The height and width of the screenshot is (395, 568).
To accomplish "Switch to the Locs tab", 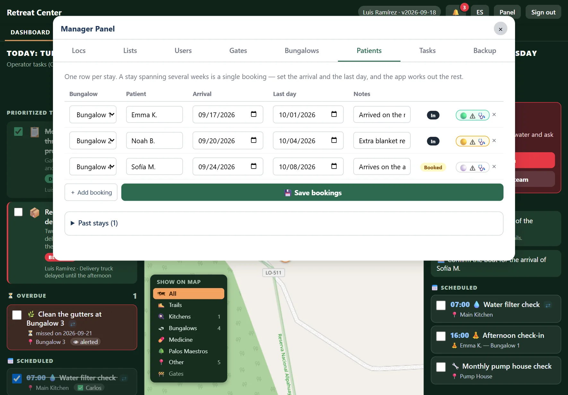I will click(x=79, y=51).
